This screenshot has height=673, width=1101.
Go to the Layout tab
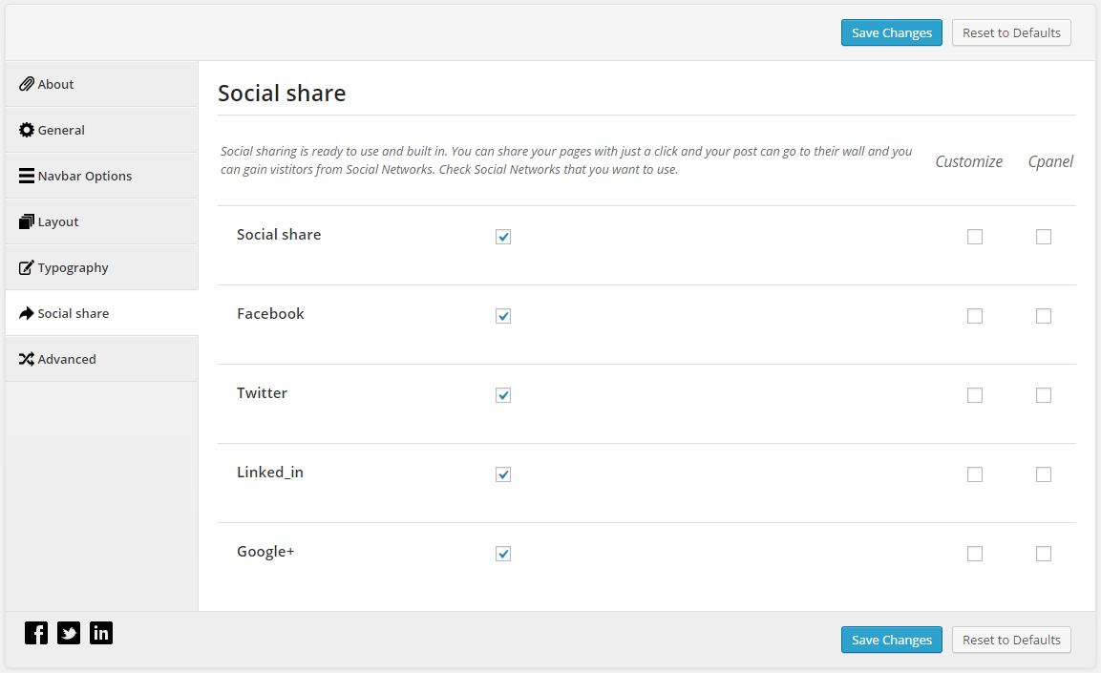coord(102,221)
